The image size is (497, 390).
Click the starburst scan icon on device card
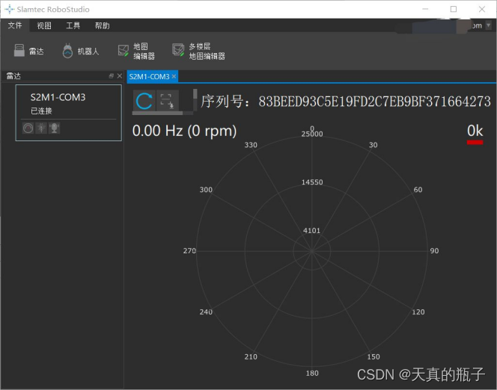[41, 128]
